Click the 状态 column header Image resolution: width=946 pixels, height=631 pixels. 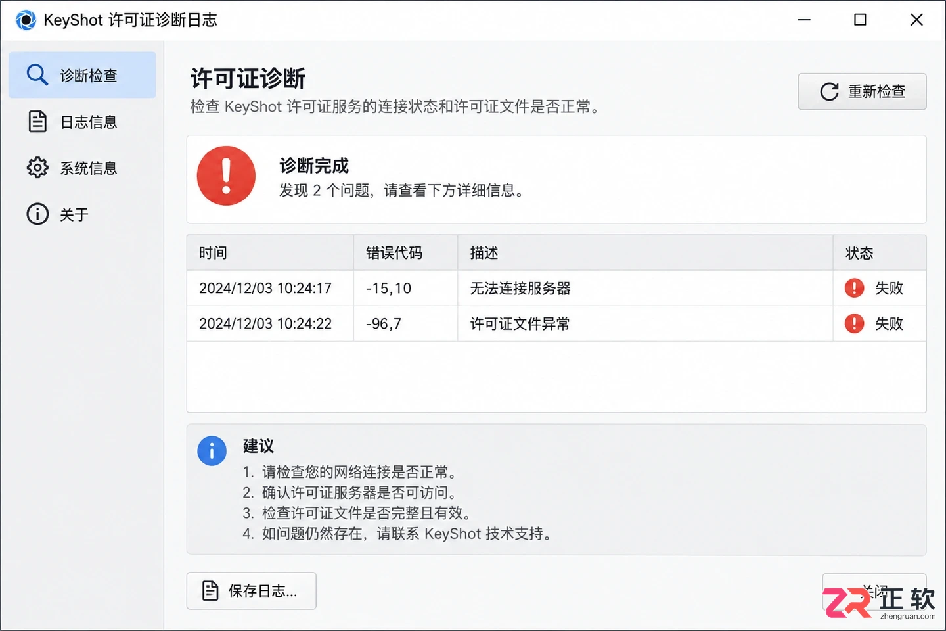click(880, 253)
